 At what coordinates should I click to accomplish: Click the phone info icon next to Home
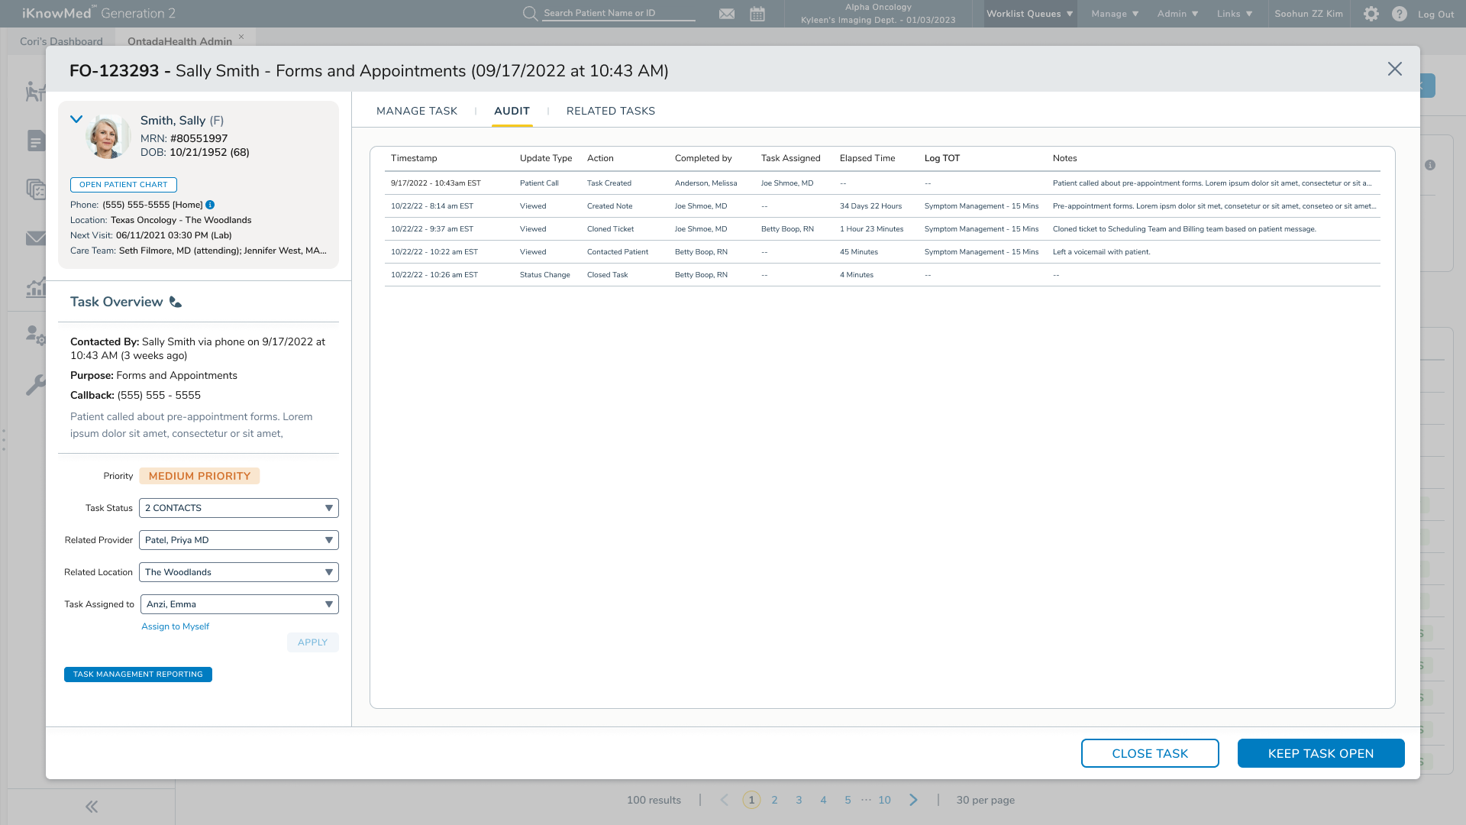point(210,205)
